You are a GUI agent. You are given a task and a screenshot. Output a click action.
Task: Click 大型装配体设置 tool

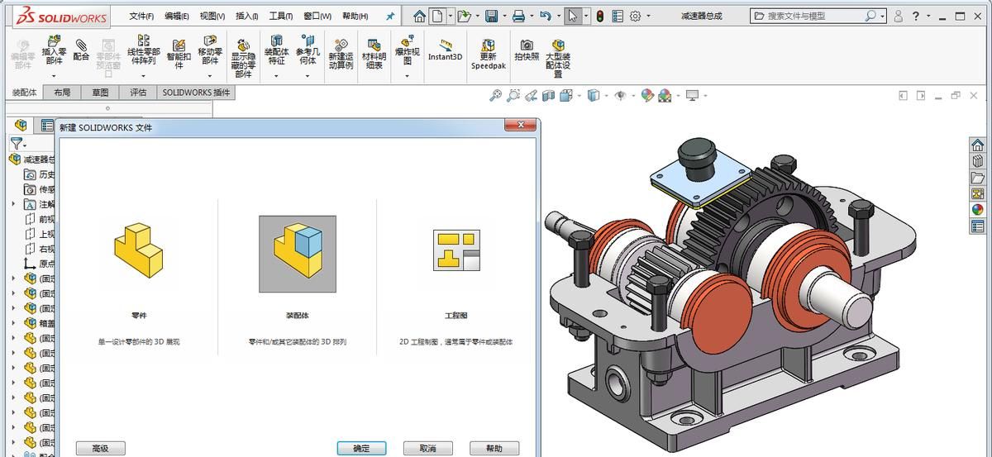point(558,58)
